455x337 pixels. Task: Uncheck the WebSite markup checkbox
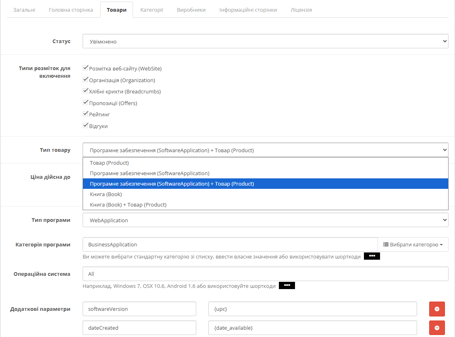coord(85,68)
